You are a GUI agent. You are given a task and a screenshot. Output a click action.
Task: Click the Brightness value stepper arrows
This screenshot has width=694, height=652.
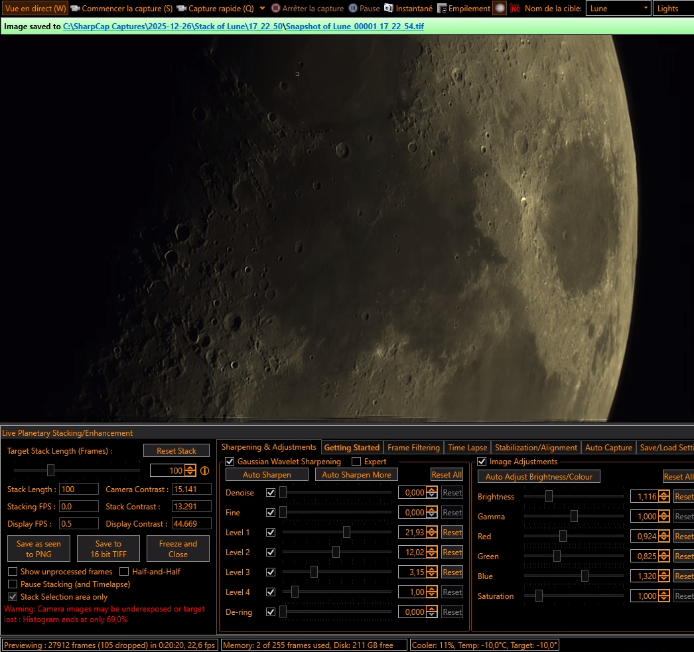663,496
